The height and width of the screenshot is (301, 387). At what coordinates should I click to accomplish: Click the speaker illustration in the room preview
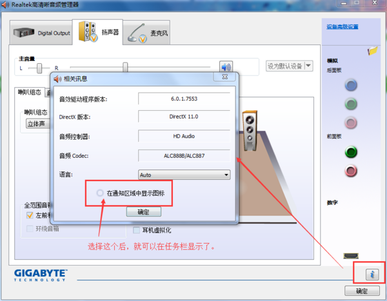click(250, 130)
